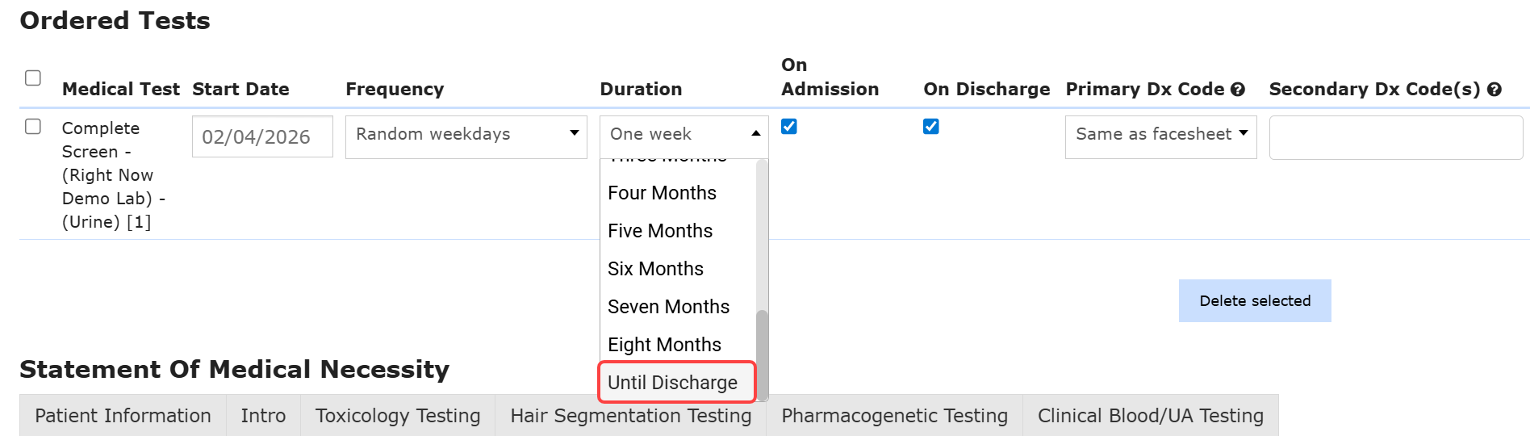Open the Frequency dropdown showing Random weekdays
Viewport: 1530px width, 436px height.
click(466, 135)
